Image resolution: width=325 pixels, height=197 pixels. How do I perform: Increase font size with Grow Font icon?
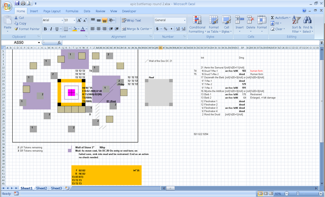[x=79, y=20]
